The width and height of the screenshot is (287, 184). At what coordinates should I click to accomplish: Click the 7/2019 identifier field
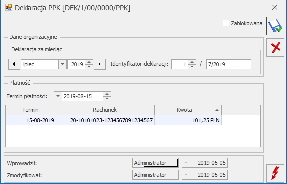tap(229, 64)
